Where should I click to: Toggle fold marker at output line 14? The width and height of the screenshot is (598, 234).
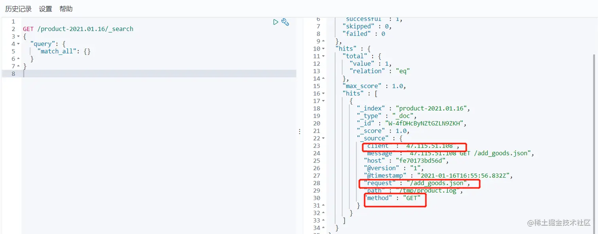pyautogui.click(x=324, y=79)
